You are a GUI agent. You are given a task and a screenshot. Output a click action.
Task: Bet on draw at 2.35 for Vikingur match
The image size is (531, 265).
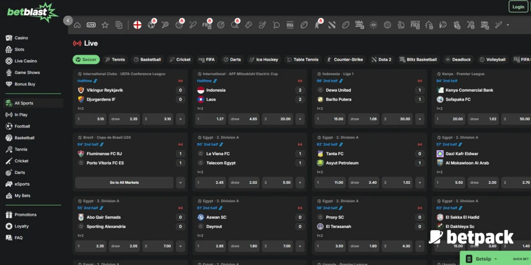pos(124,119)
